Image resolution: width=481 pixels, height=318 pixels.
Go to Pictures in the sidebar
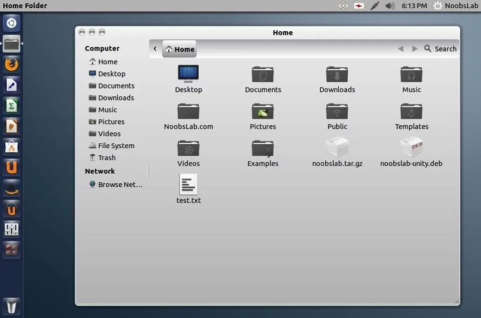coord(106,122)
